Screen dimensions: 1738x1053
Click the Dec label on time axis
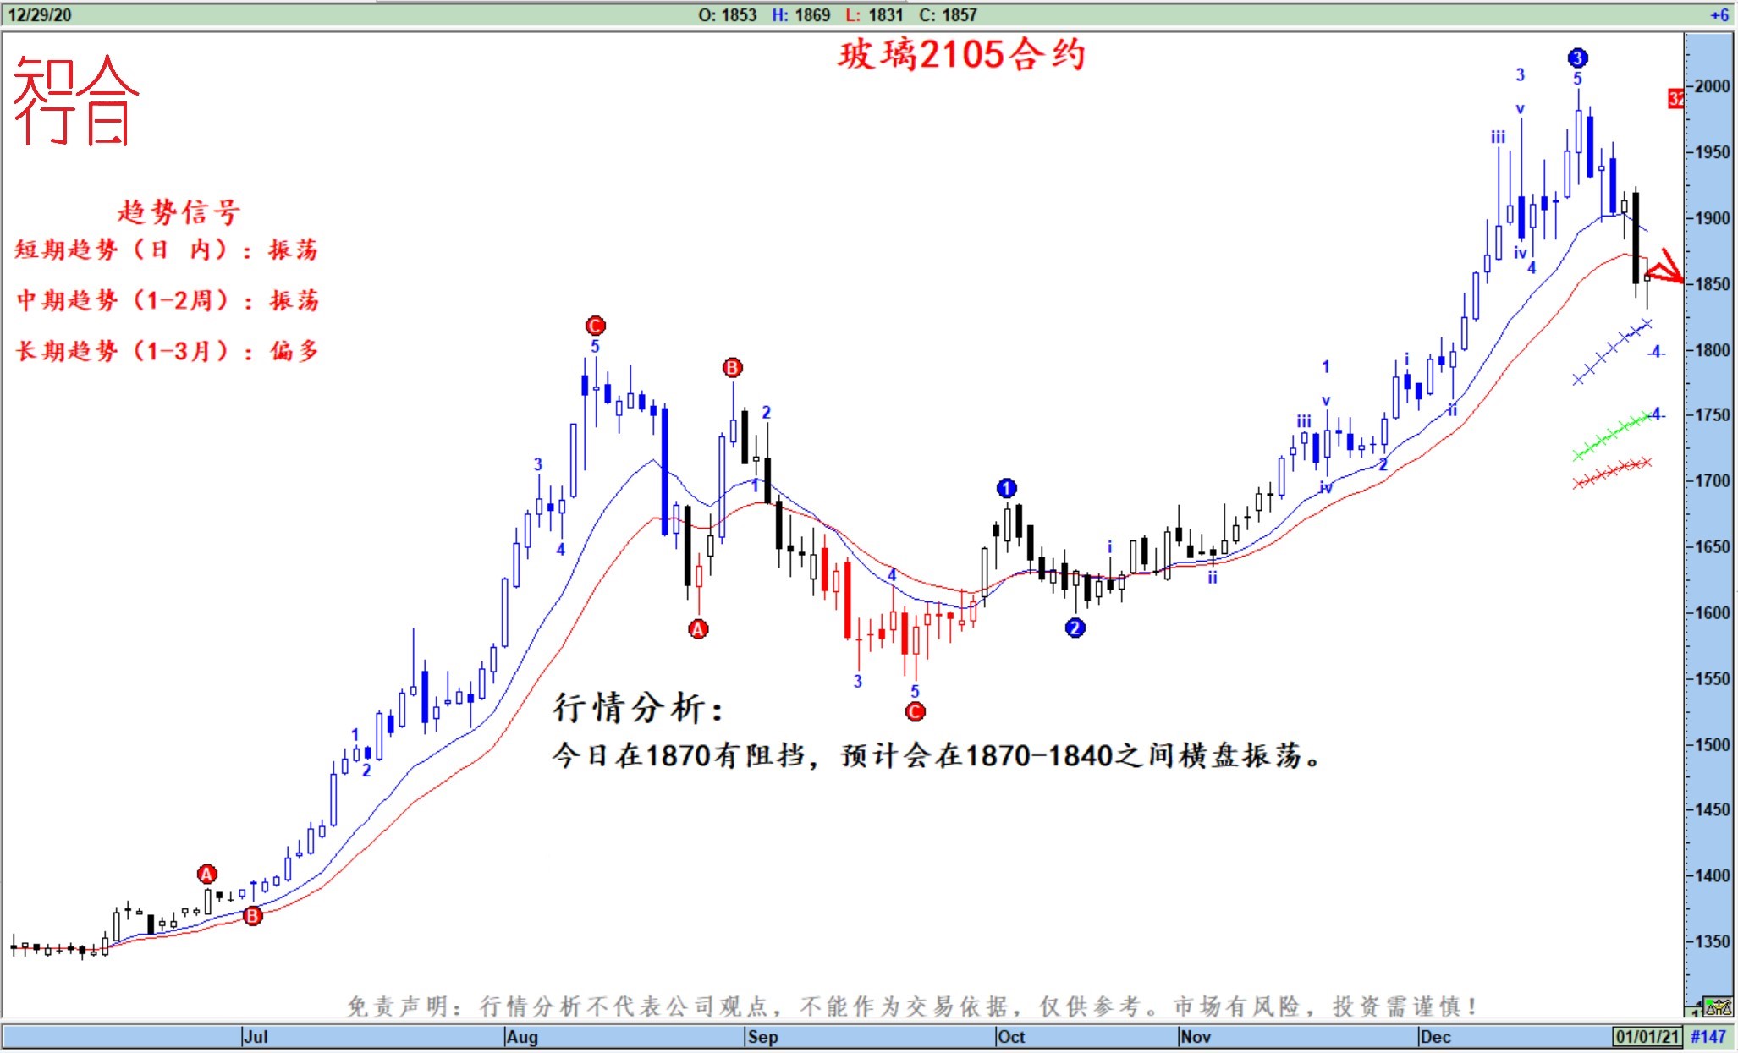pyautogui.click(x=1435, y=1036)
